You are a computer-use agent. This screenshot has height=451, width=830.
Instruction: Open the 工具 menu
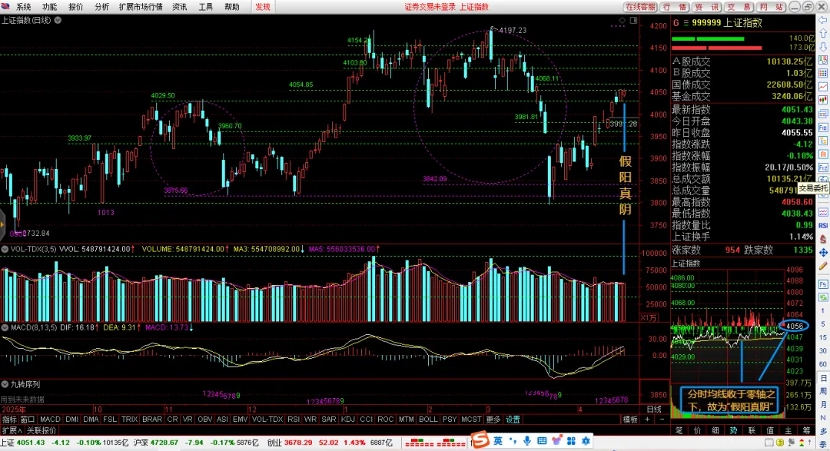[205, 7]
